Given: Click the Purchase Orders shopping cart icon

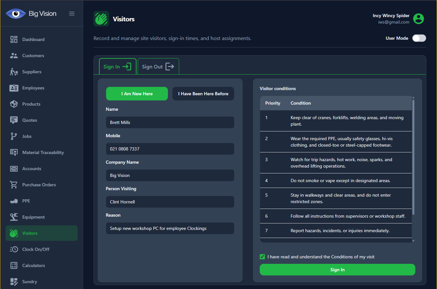Looking at the screenshot, I should (14, 185).
